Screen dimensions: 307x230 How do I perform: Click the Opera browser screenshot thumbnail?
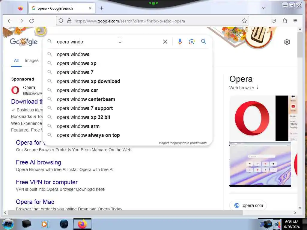pos(260,164)
